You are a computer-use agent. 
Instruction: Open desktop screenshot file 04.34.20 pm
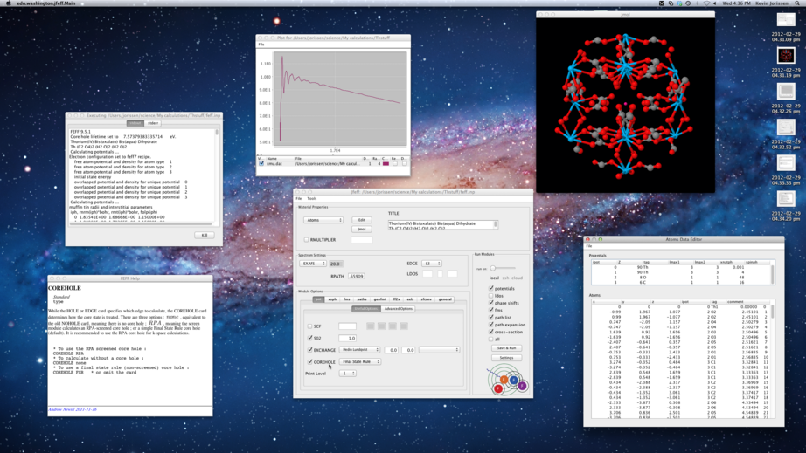(786, 199)
